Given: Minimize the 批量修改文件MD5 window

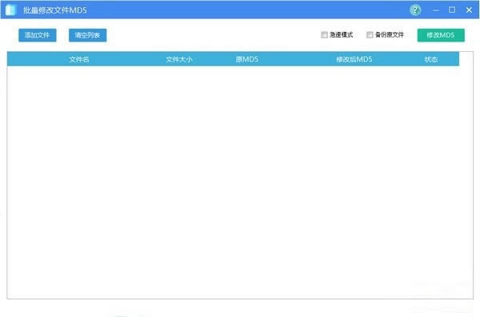Looking at the screenshot, I should 436,10.
